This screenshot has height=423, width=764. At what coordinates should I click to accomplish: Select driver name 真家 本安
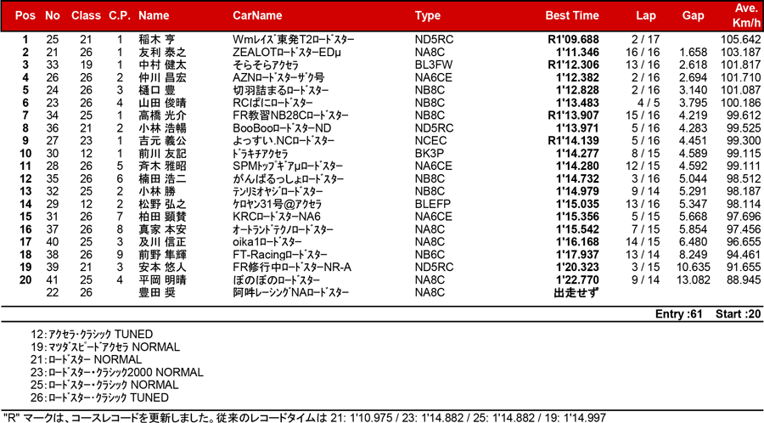click(x=162, y=229)
